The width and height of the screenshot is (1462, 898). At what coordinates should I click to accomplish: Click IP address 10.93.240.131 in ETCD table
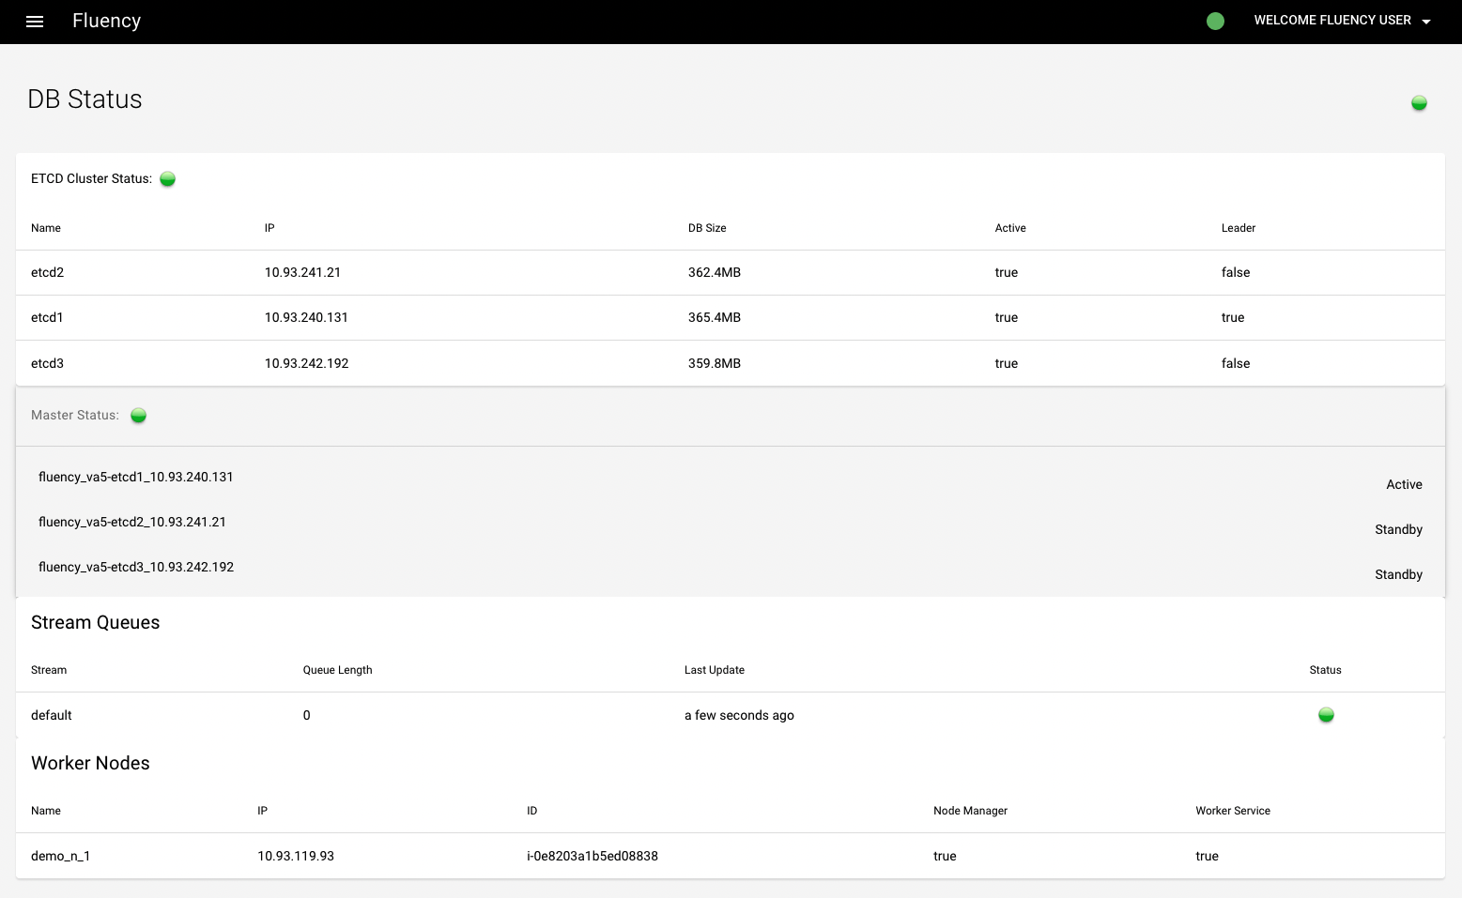tap(306, 317)
